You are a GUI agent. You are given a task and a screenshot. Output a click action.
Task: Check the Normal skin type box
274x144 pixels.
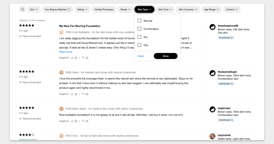click(x=140, y=21)
